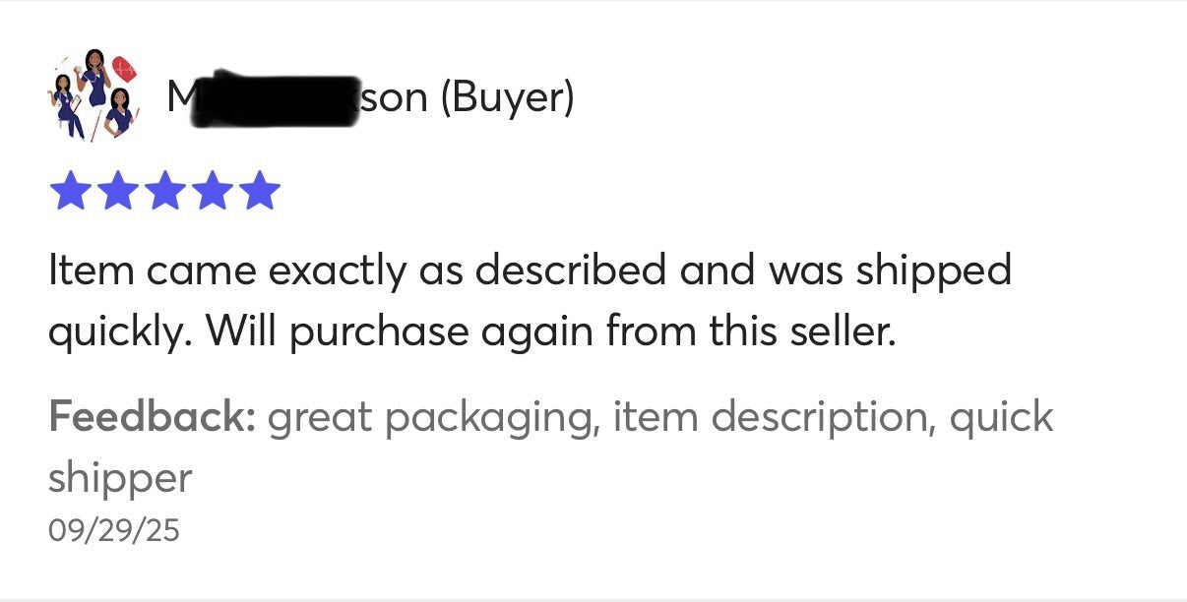
Task: Tap the word "quick" in the feedback tags
Action: pyautogui.click(x=1001, y=417)
